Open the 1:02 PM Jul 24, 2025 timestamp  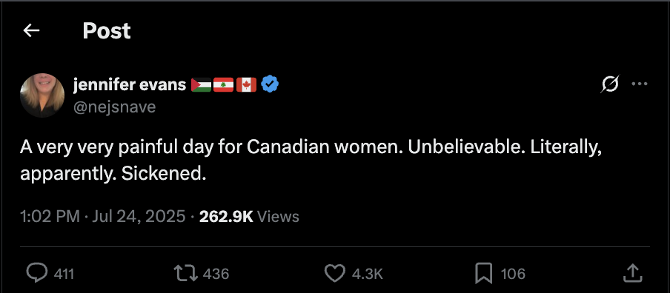pos(103,216)
